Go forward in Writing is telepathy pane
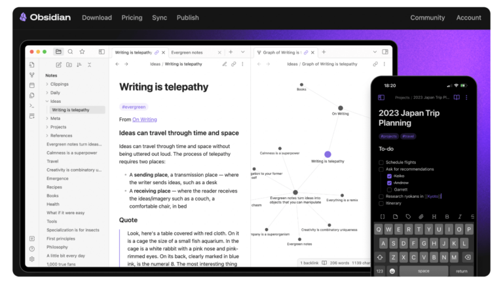The height and width of the screenshot is (283, 503). 126,64
